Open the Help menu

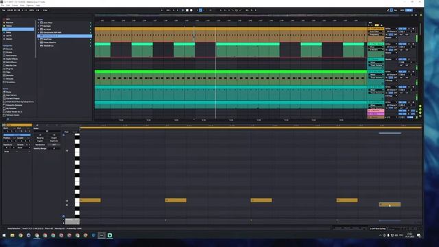[38, 5]
